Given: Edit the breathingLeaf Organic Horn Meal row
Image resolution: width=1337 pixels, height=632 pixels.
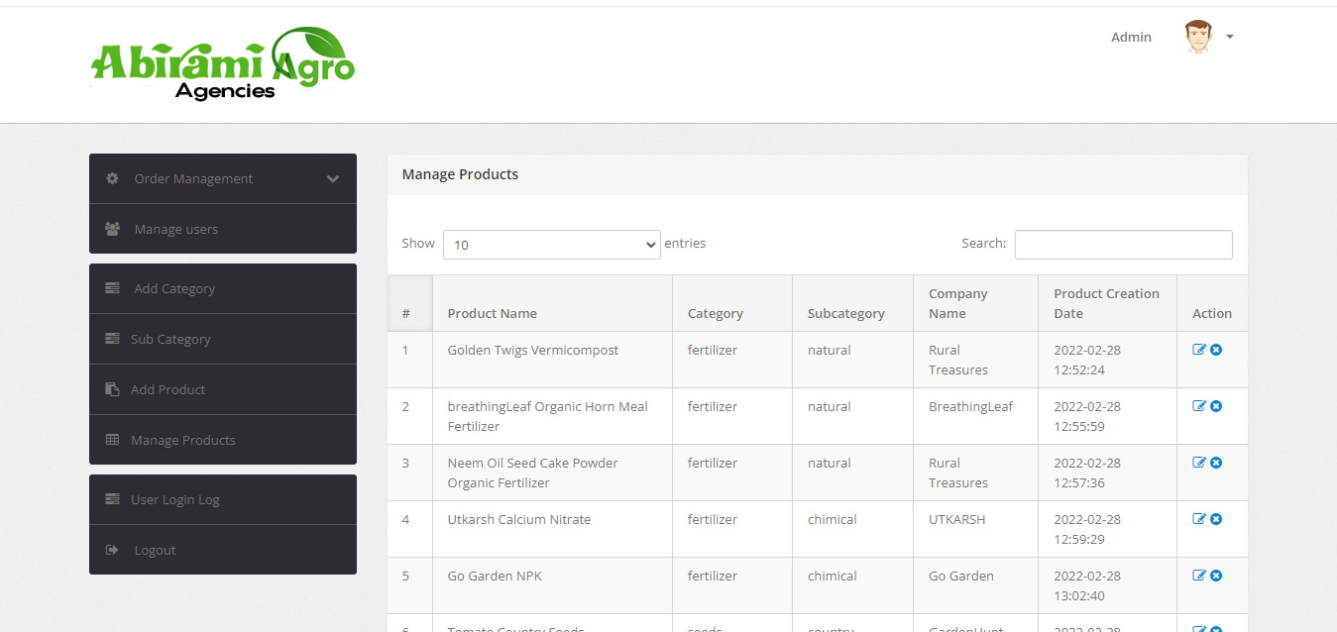Looking at the screenshot, I should tap(1199, 406).
